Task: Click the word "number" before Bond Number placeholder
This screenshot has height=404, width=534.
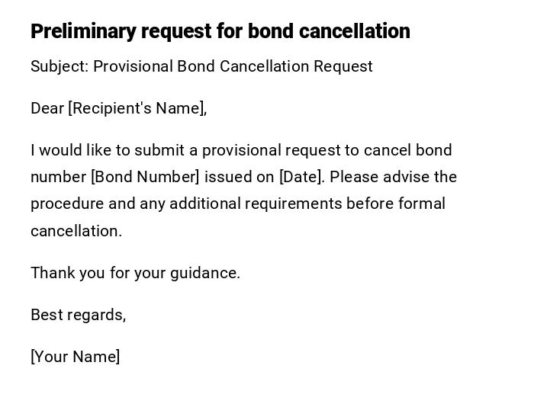Action: (58, 177)
